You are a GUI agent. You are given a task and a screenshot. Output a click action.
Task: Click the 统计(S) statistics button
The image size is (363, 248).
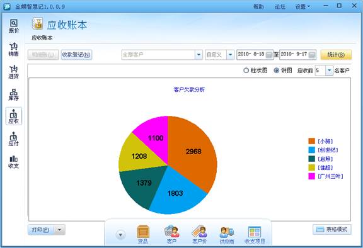point(336,55)
